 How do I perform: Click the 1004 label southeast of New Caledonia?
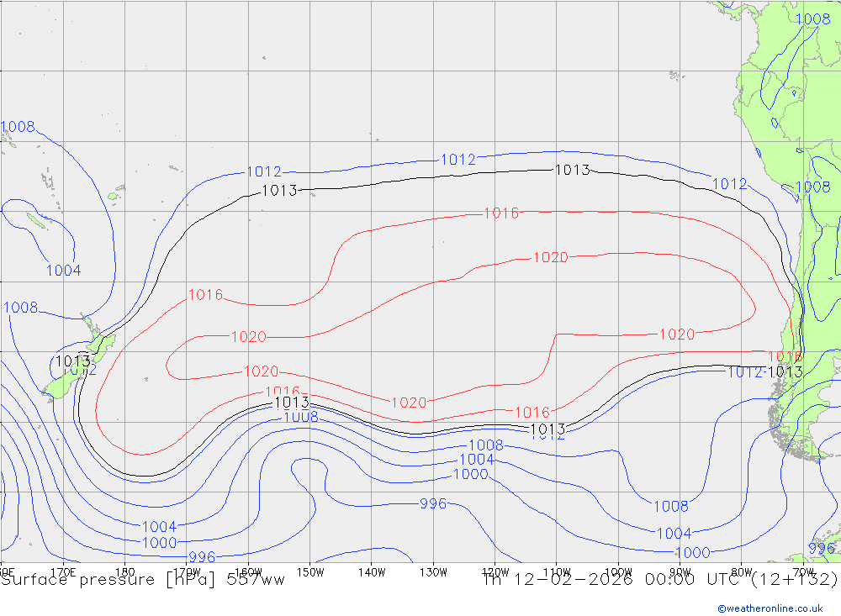(x=63, y=271)
